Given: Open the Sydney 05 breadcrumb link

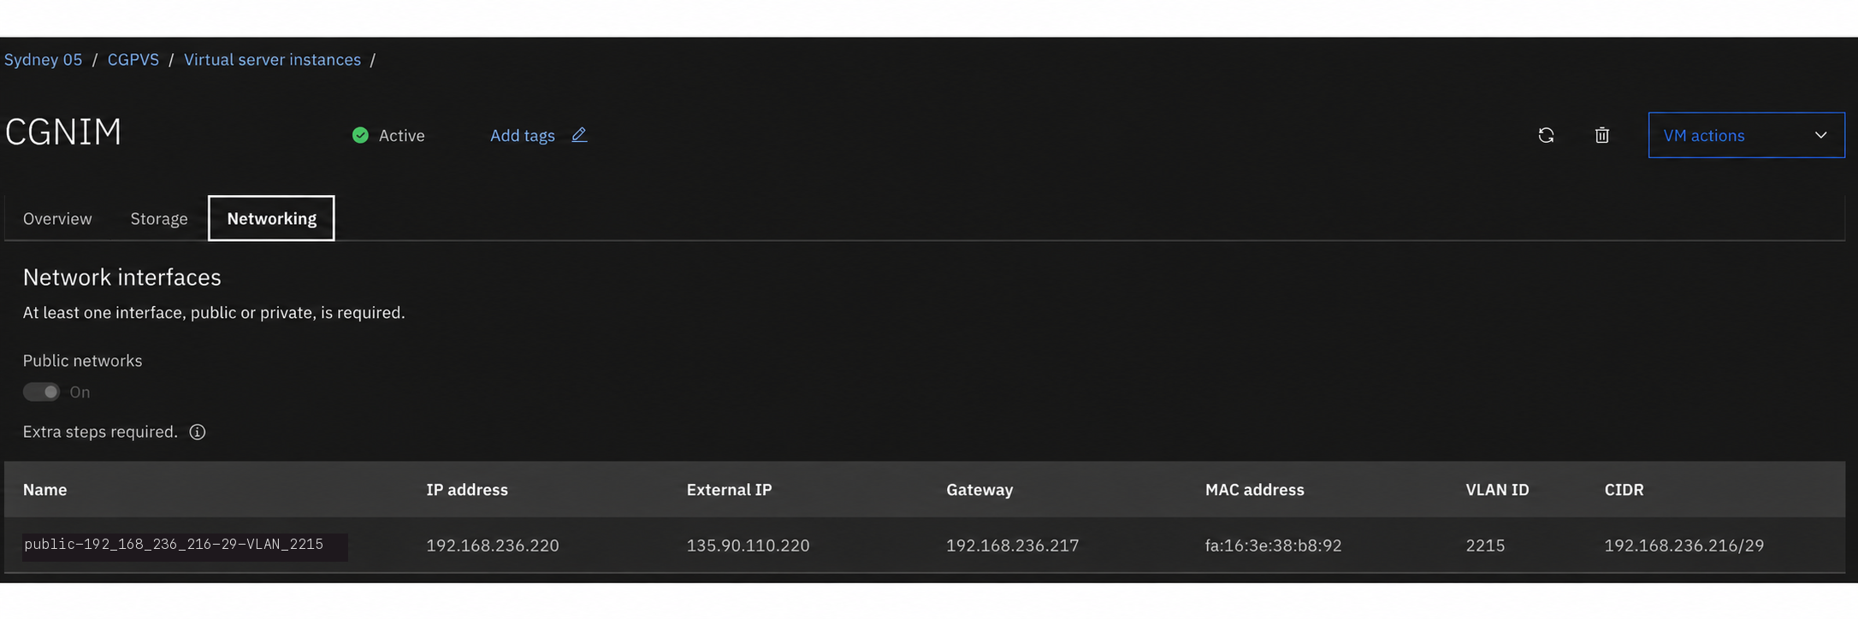Looking at the screenshot, I should click(x=43, y=60).
